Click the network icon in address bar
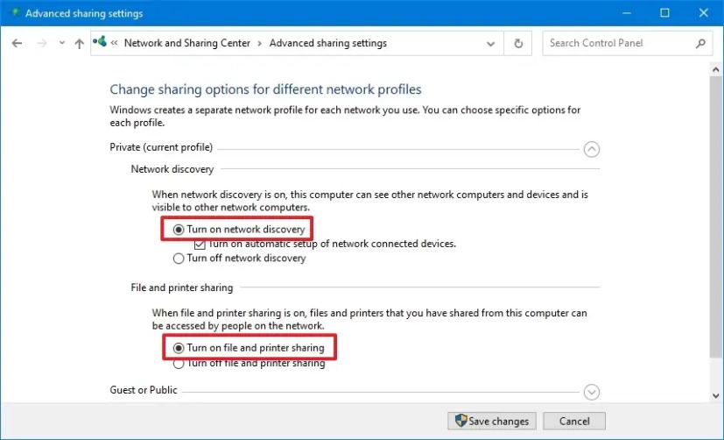Image resolution: width=724 pixels, height=440 pixels. [x=99, y=41]
